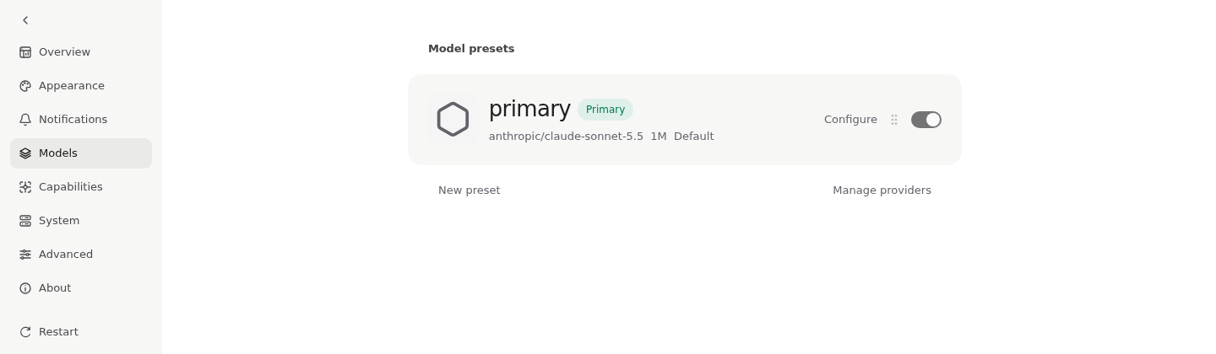Click the Restart refresh icon
Viewport: 1216px width, 354px height.
tap(25, 332)
